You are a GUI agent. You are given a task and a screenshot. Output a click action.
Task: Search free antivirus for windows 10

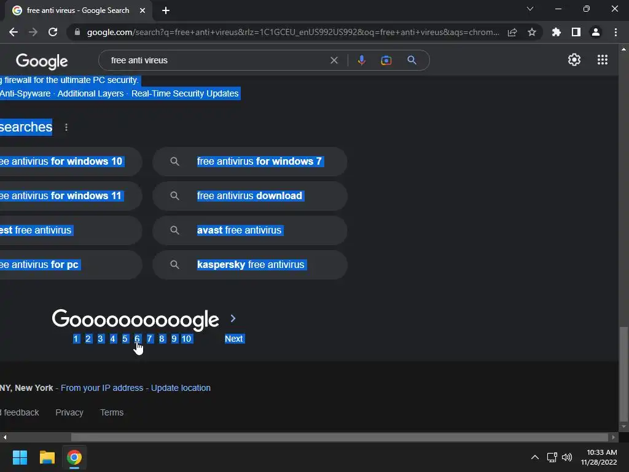pyautogui.click(x=71, y=162)
